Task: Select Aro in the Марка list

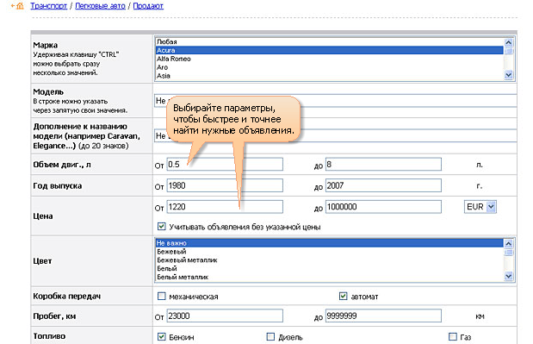Action: [x=330, y=67]
